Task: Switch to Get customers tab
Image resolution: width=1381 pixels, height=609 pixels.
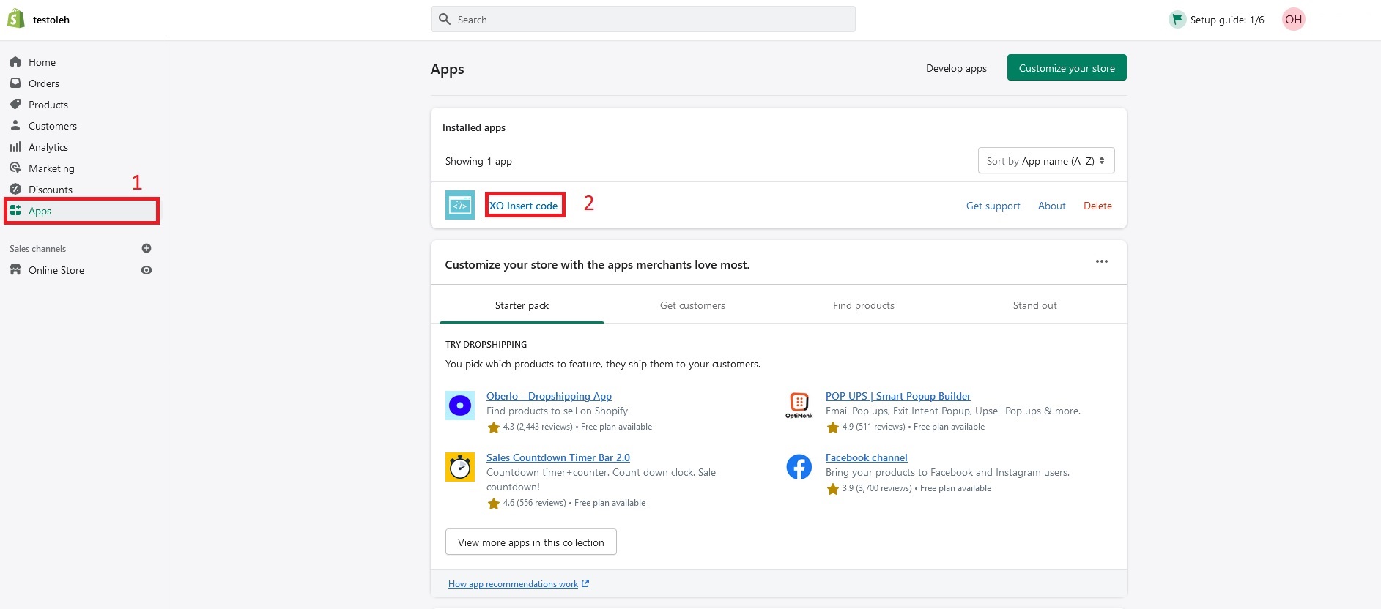Action: pyautogui.click(x=692, y=305)
